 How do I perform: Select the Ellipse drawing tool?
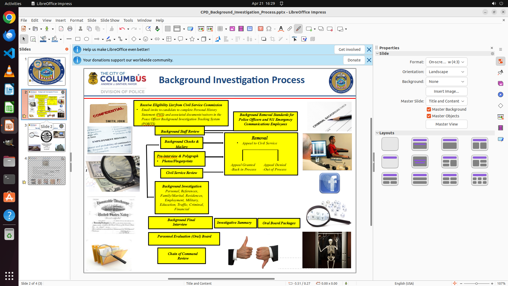pos(87,39)
